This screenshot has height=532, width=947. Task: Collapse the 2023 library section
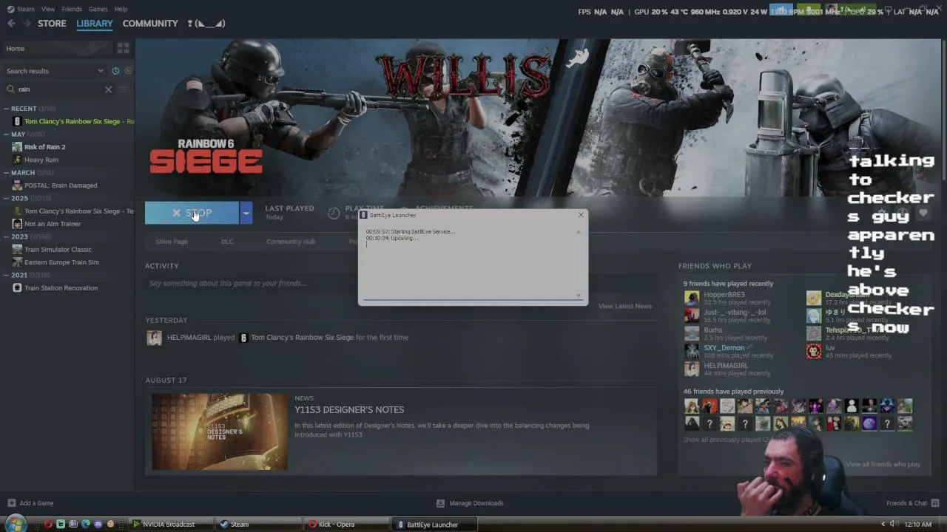click(x=6, y=237)
